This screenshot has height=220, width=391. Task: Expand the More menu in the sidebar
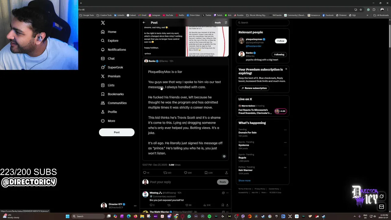click(x=108, y=121)
